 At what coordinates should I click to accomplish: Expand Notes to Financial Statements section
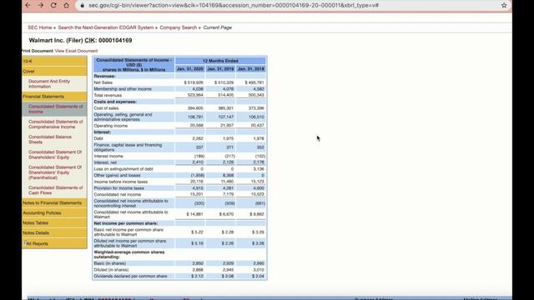[54, 203]
